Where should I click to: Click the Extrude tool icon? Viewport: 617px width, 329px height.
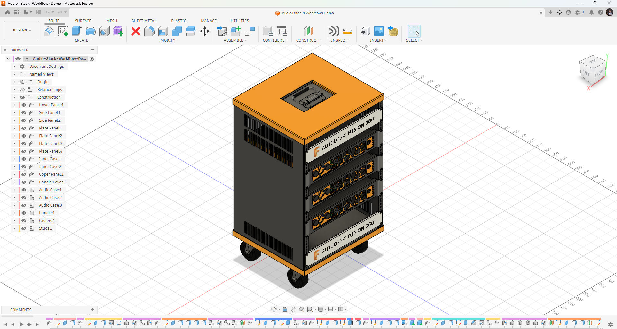(77, 31)
